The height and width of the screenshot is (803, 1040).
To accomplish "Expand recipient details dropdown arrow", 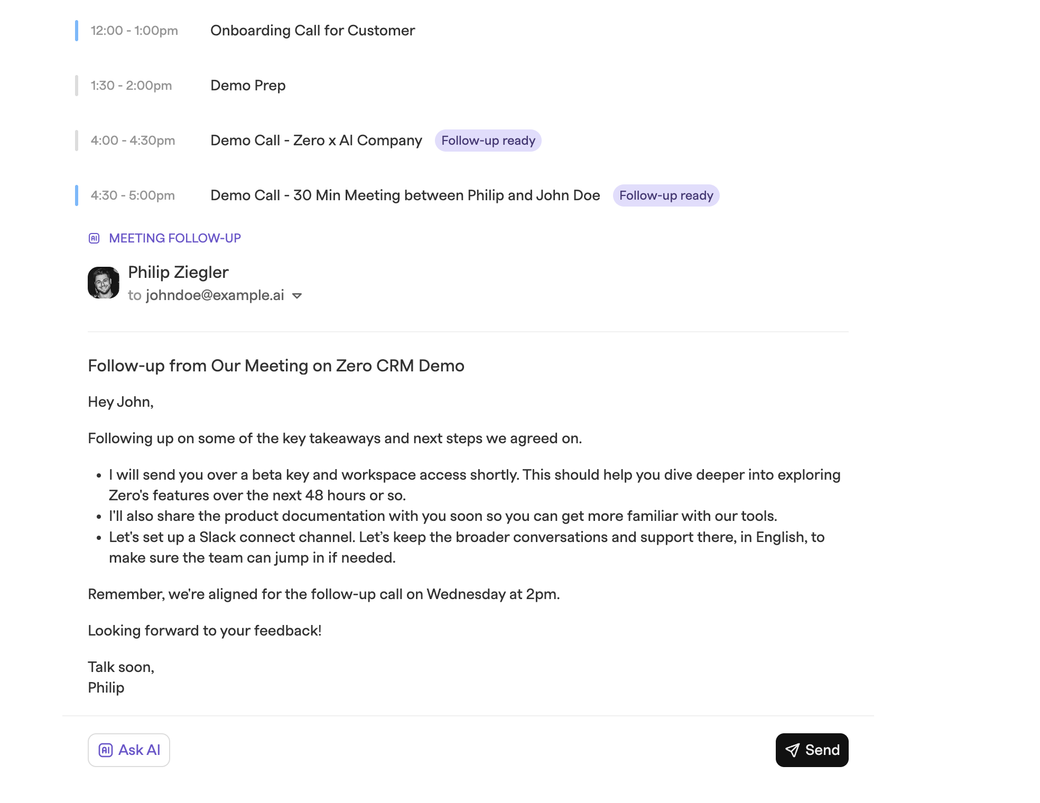I will pyautogui.click(x=297, y=296).
